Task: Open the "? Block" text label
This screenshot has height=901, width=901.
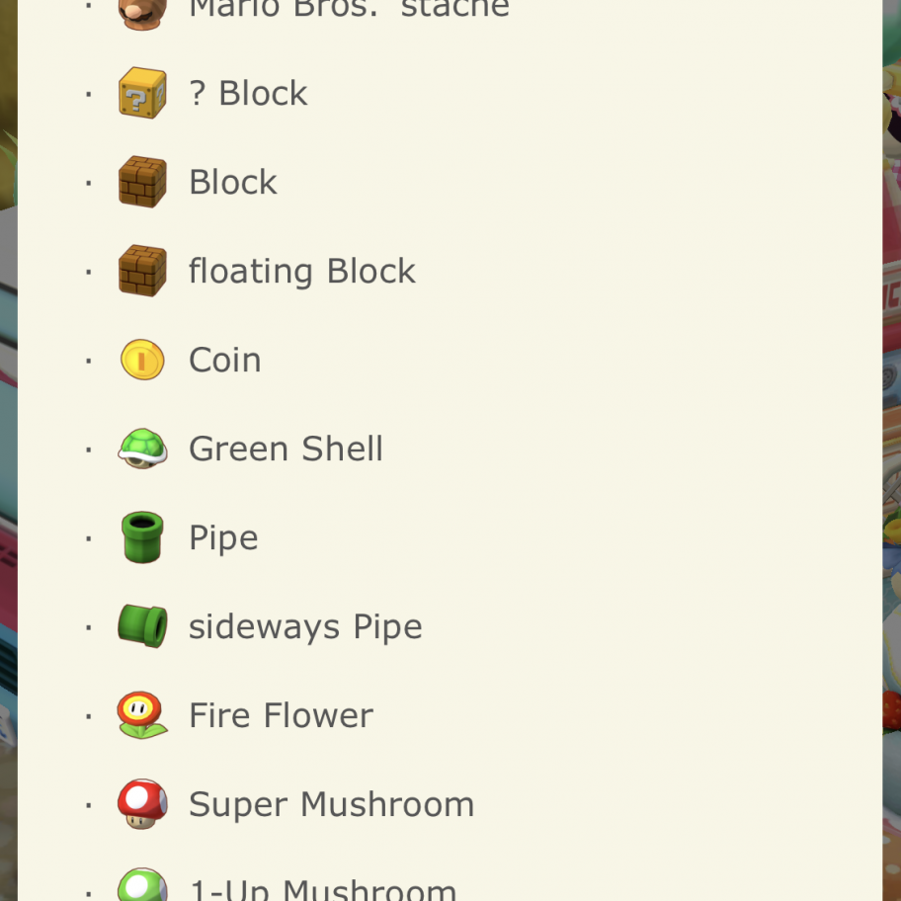Action: point(248,93)
